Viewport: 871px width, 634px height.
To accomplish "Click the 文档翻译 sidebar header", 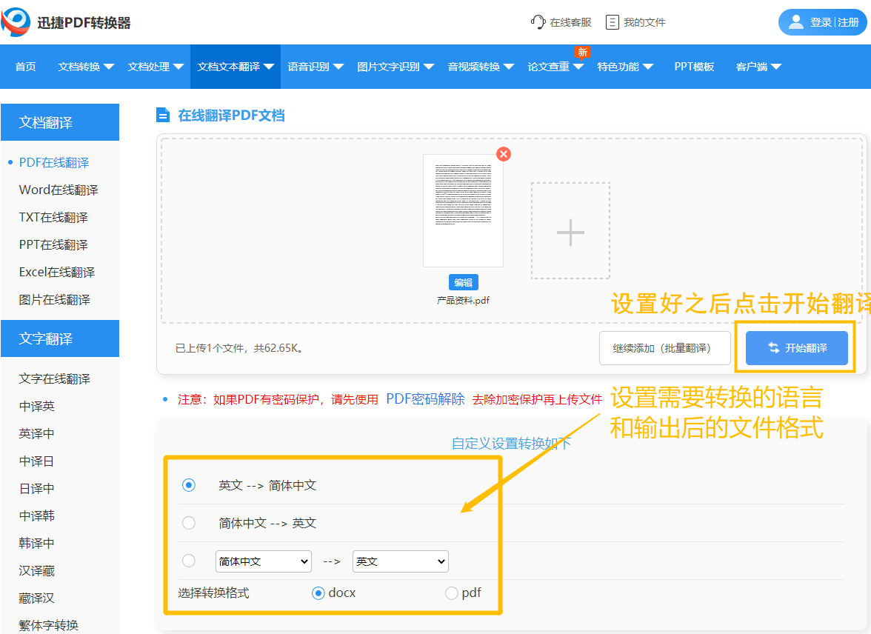I will click(x=60, y=122).
